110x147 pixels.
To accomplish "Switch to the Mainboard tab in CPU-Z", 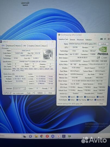I will (x=10, y=46).
